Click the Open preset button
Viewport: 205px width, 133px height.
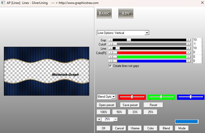106,105
